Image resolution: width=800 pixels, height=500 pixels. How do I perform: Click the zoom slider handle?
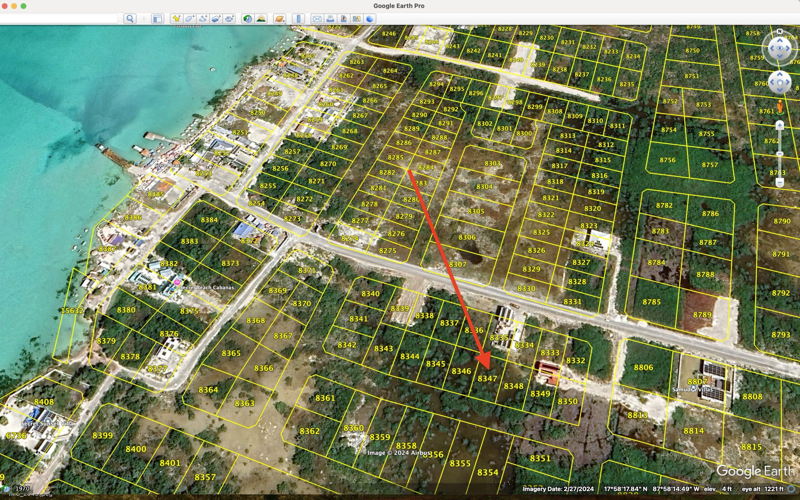(779, 154)
